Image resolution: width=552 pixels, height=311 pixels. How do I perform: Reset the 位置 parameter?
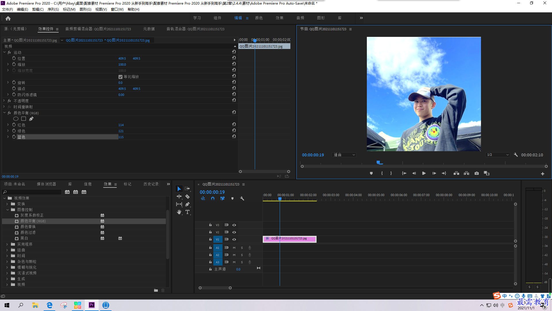click(234, 58)
